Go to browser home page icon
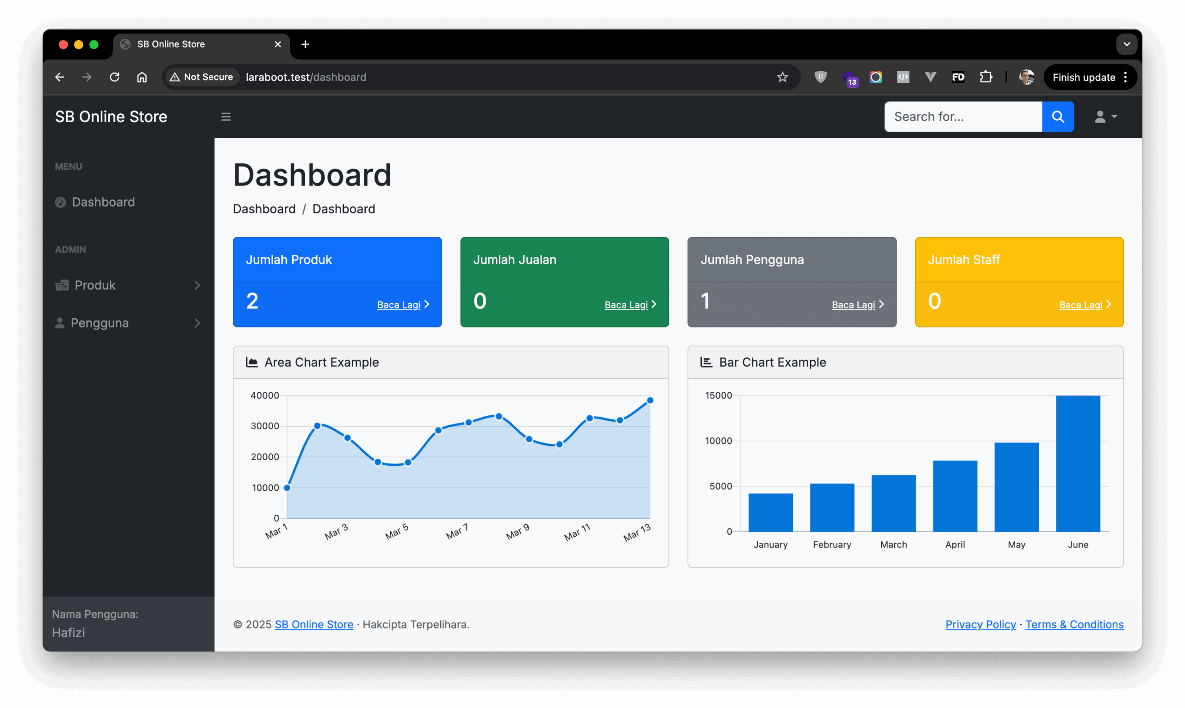Screen dimensions: 1185x708 pyautogui.click(x=142, y=77)
